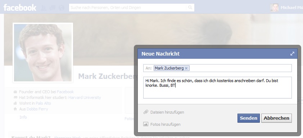The height and width of the screenshot is (138, 303).
Task: Click the search magnifier icon
Action: click(x=190, y=8)
